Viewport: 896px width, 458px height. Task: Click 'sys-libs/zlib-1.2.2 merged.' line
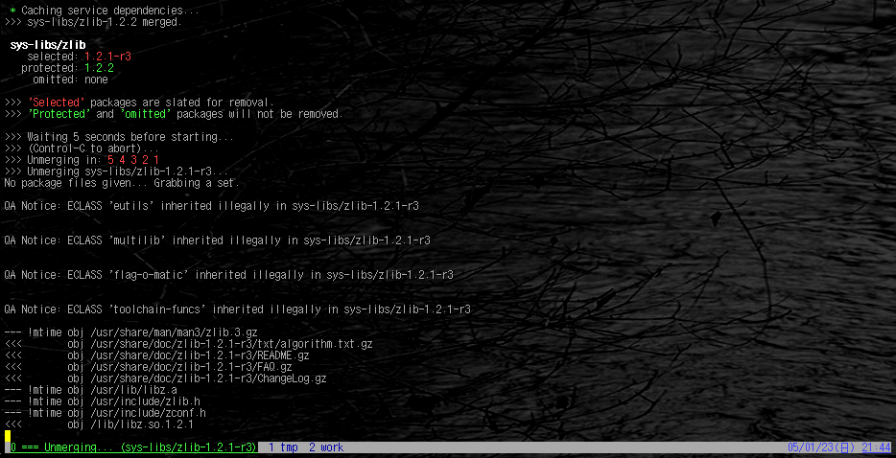[93, 22]
